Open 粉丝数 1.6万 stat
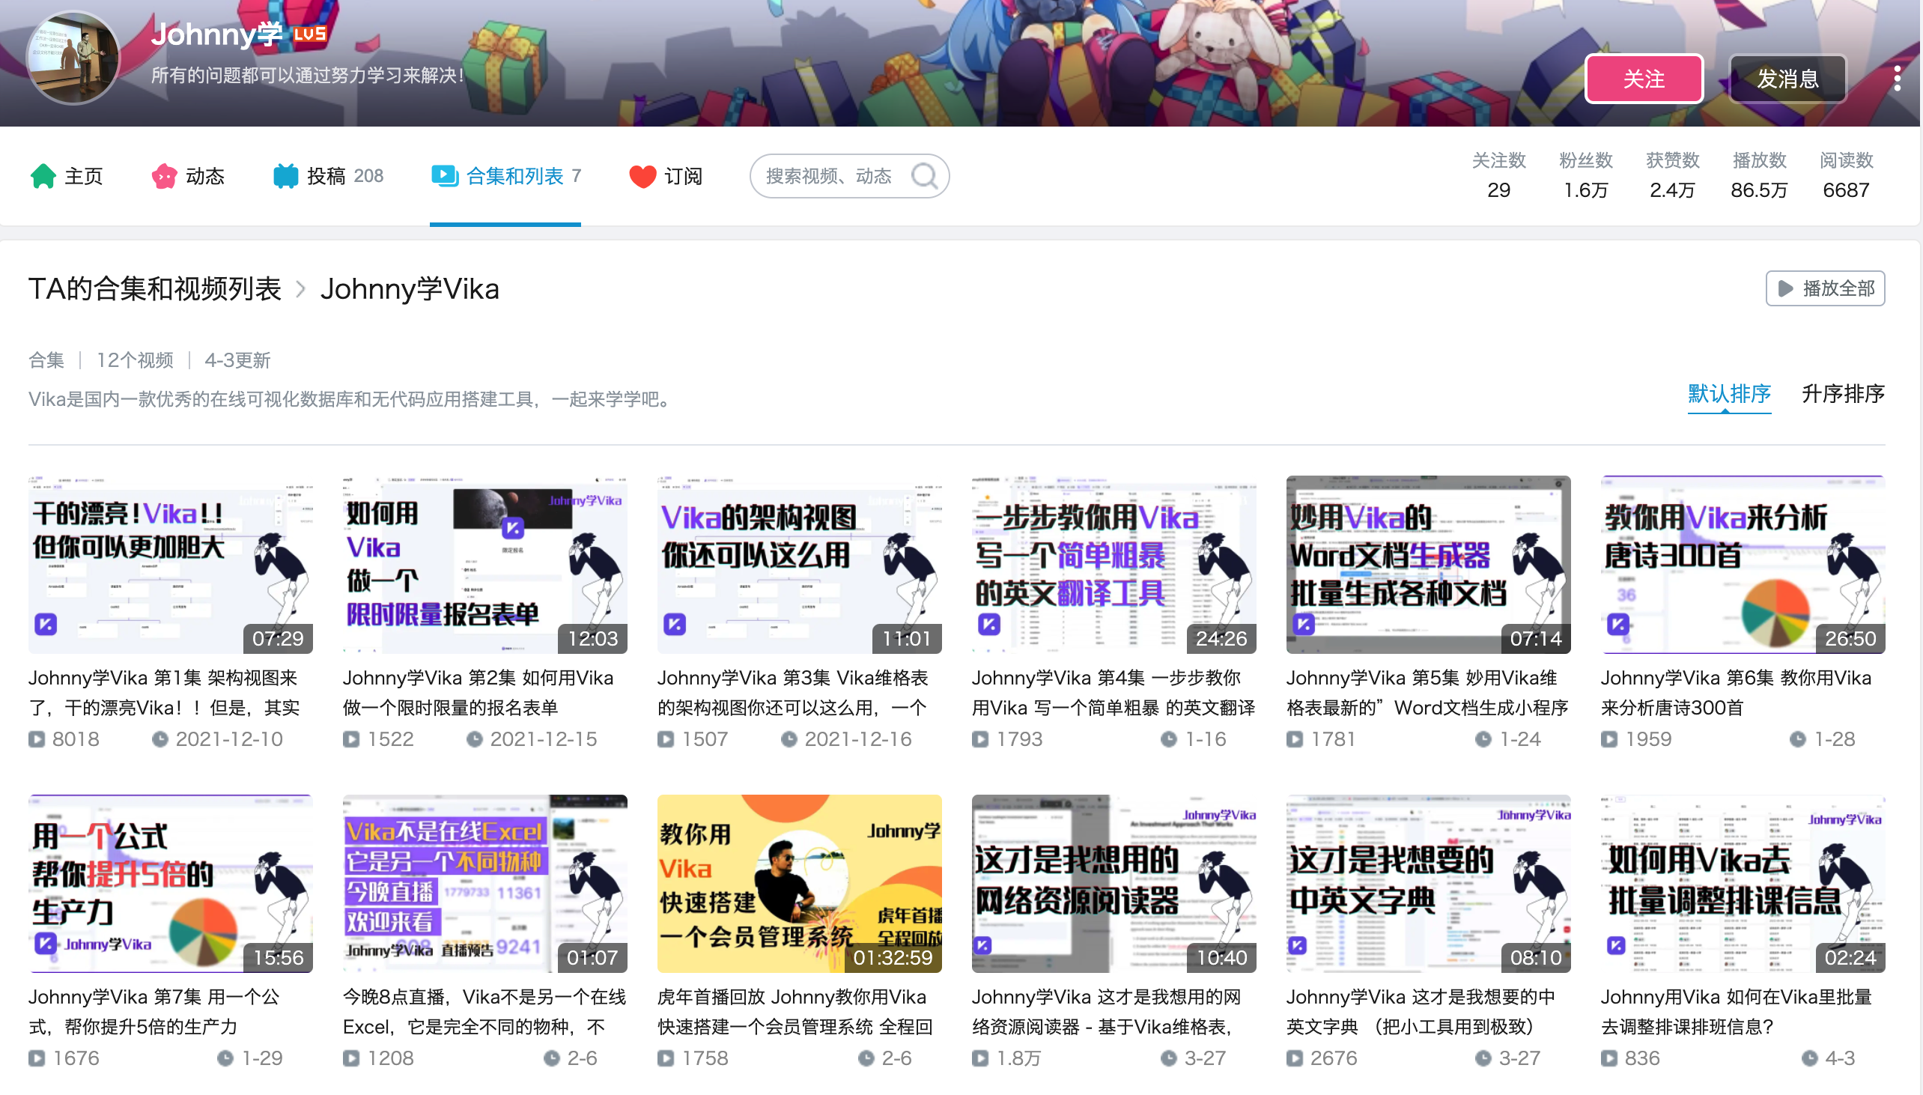 pos(1585,175)
